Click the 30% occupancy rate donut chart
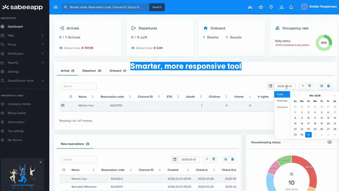The image size is (339, 191). [x=324, y=43]
